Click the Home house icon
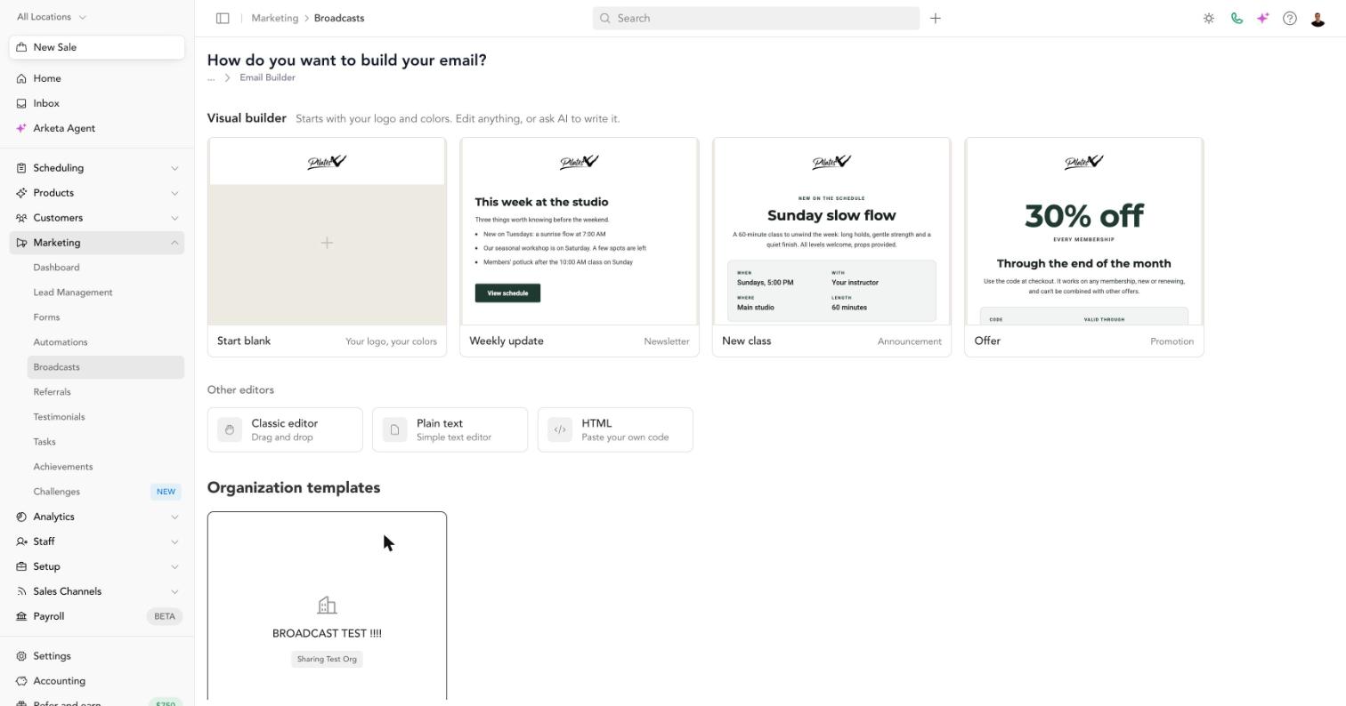Screen dimensions: 1346x706 [x=21, y=78]
